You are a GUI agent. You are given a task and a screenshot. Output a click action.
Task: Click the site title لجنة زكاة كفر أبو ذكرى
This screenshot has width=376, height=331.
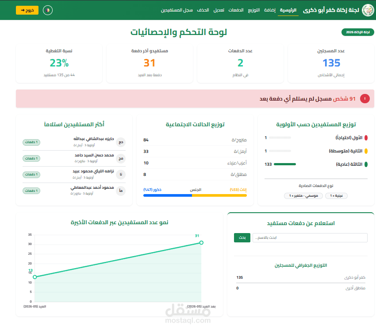(331, 10)
